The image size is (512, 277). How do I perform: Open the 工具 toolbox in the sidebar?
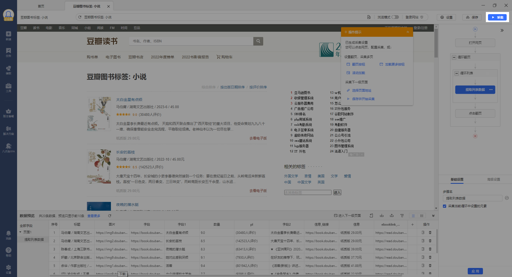pos(9,87)
